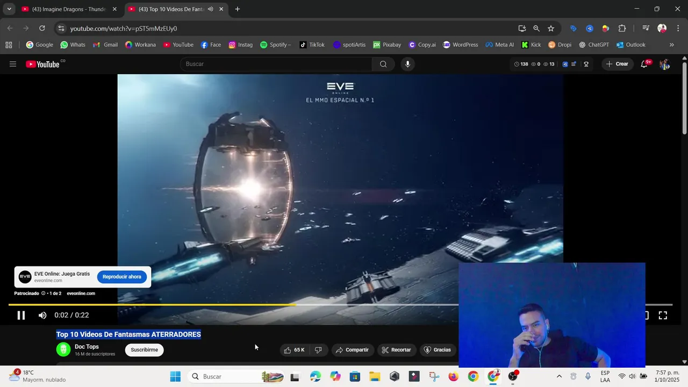The width and height of the screenshot is (688, 387).
Task: Open a new browser tab
Action: [238, 9]
